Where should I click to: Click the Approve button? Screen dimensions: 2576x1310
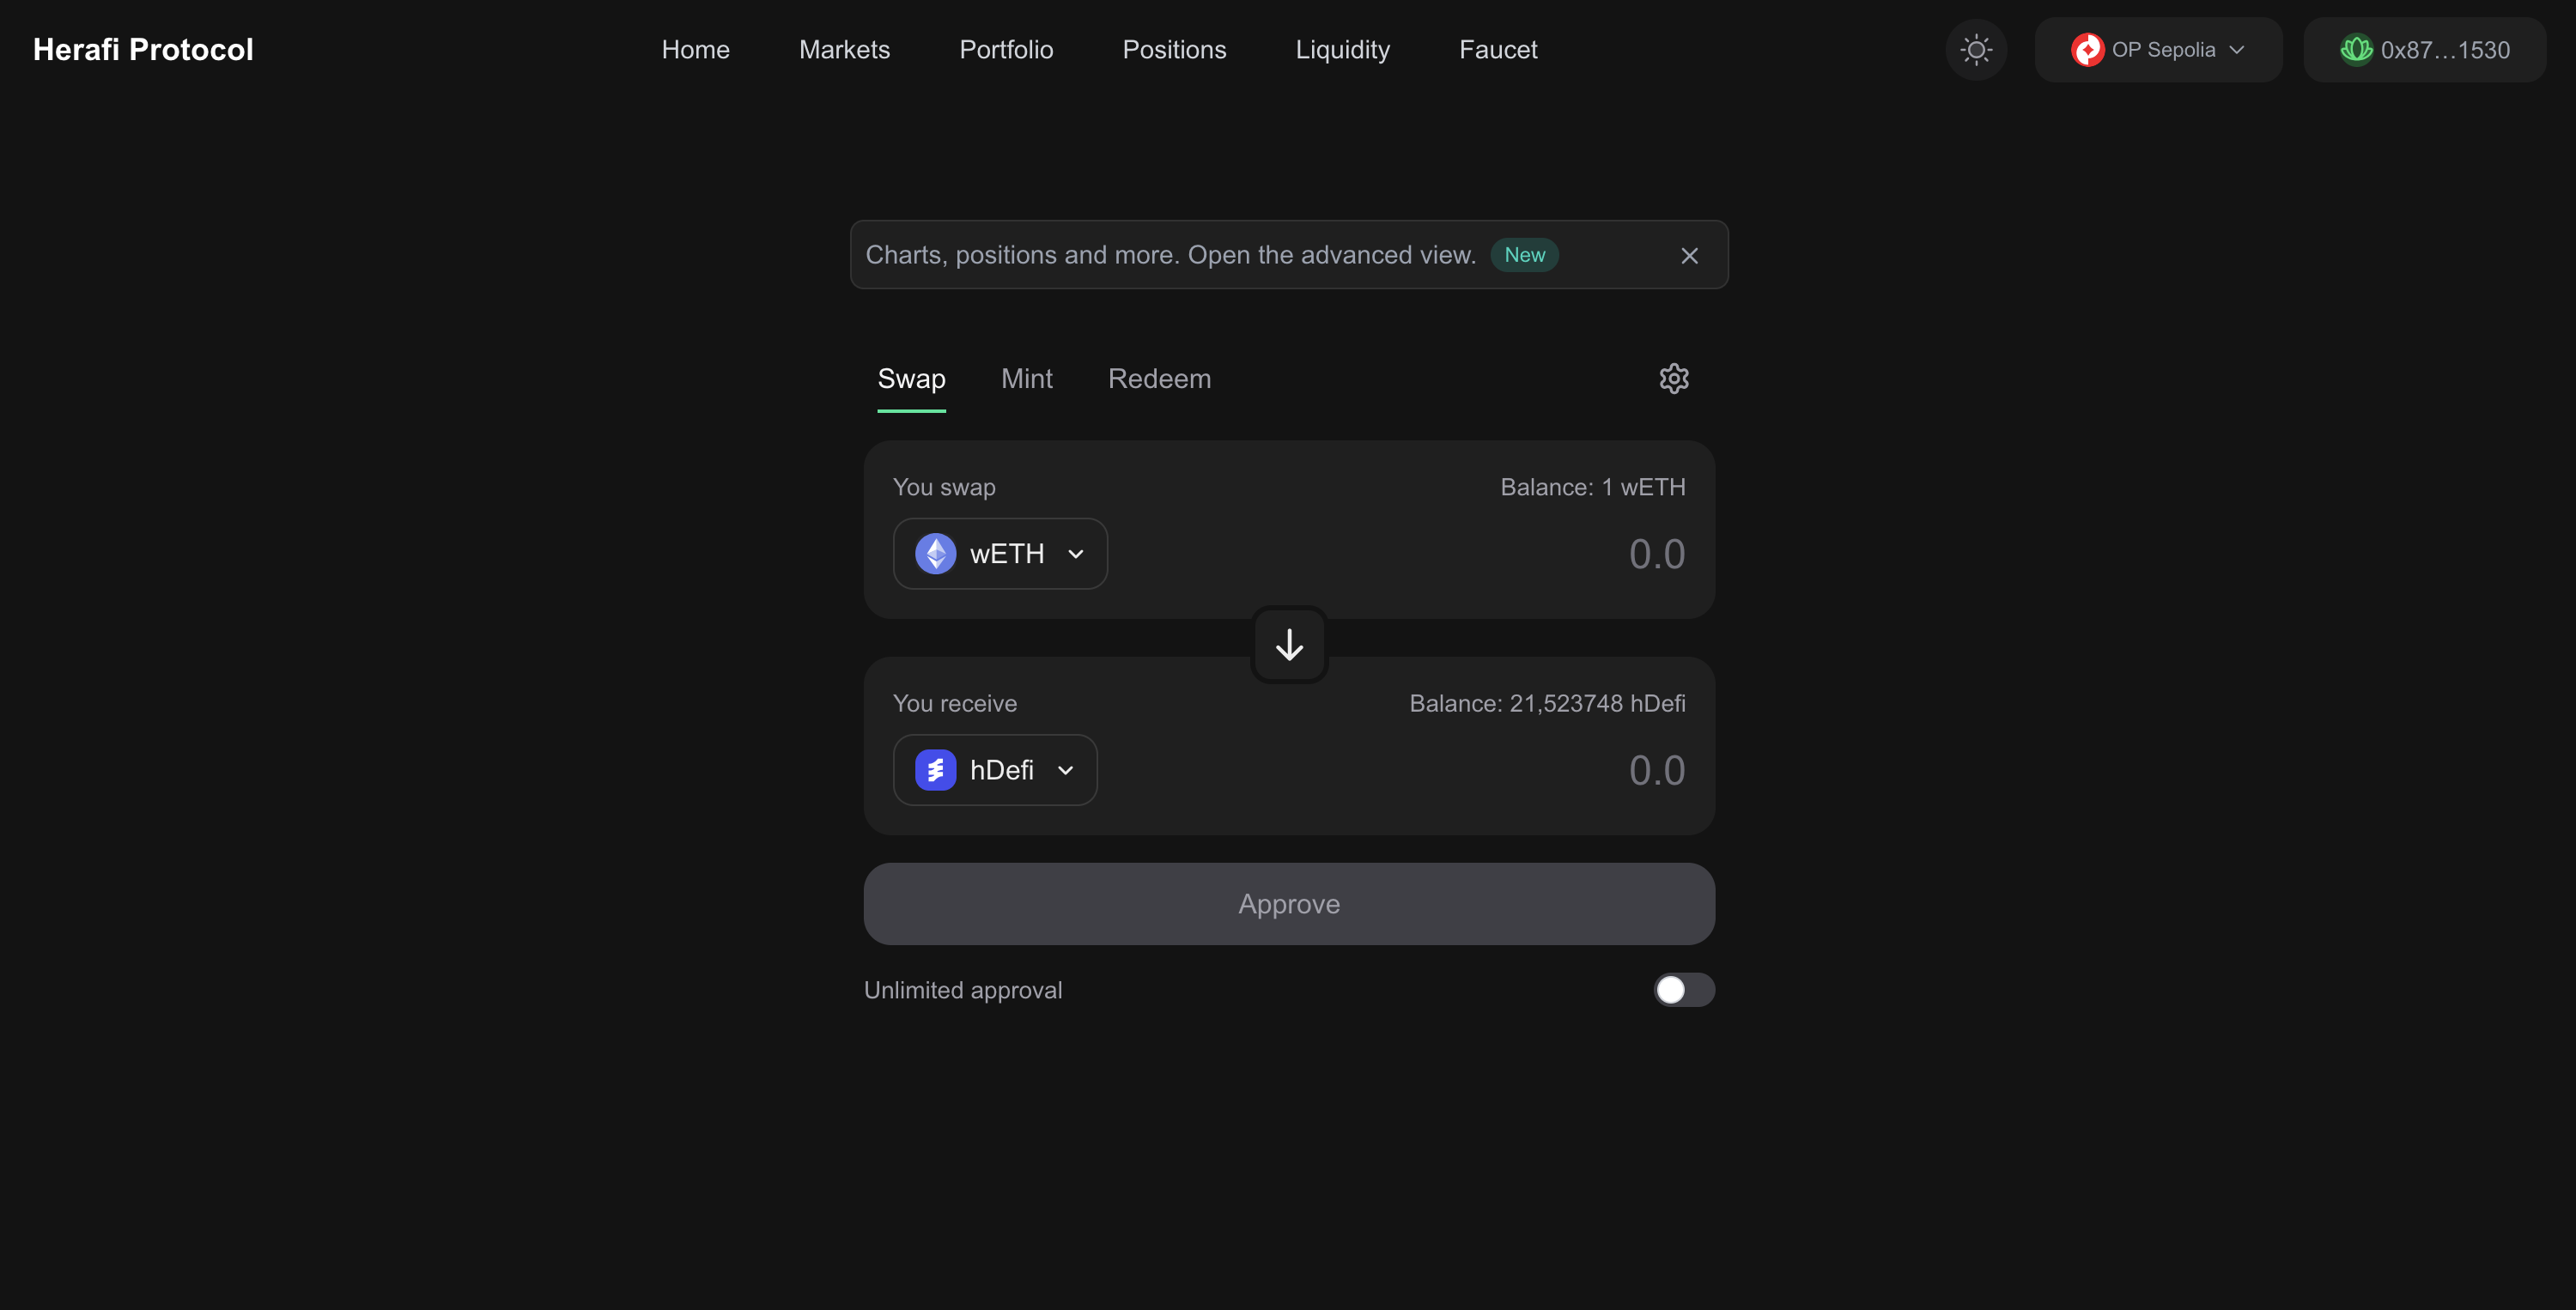coord(1289,904)
